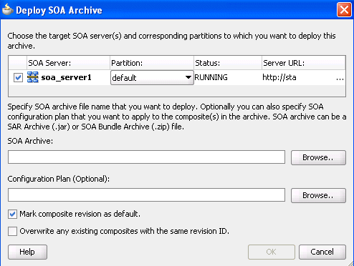Select the soa_server1 row name
354x266 pixels.
click(66, 77)
